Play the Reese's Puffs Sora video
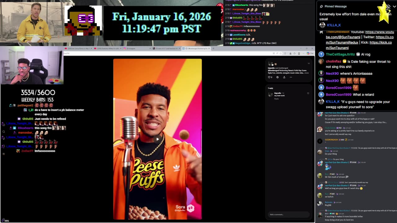 [158, 139]
